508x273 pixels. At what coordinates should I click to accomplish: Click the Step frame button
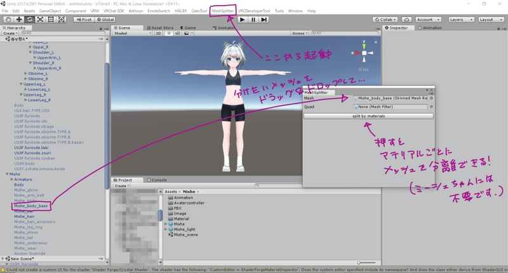264,20
